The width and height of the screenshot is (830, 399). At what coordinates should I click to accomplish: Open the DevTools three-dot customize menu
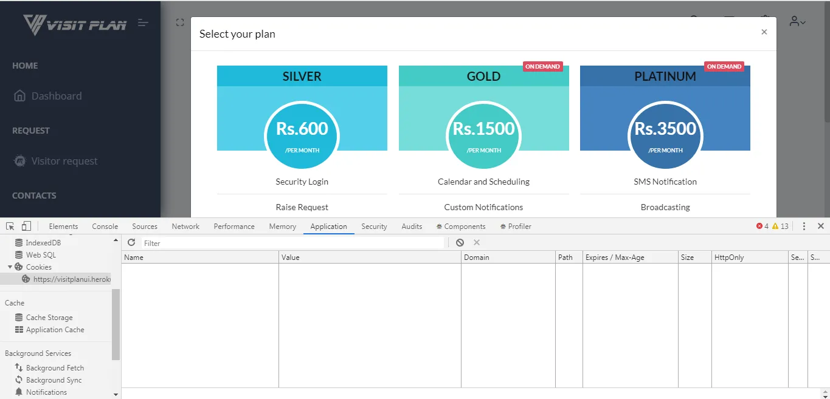pos(804,226)
